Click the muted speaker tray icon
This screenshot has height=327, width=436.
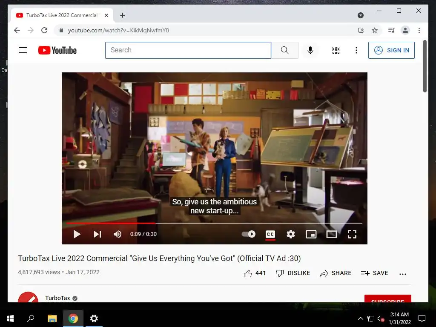[x=381, y=318]
